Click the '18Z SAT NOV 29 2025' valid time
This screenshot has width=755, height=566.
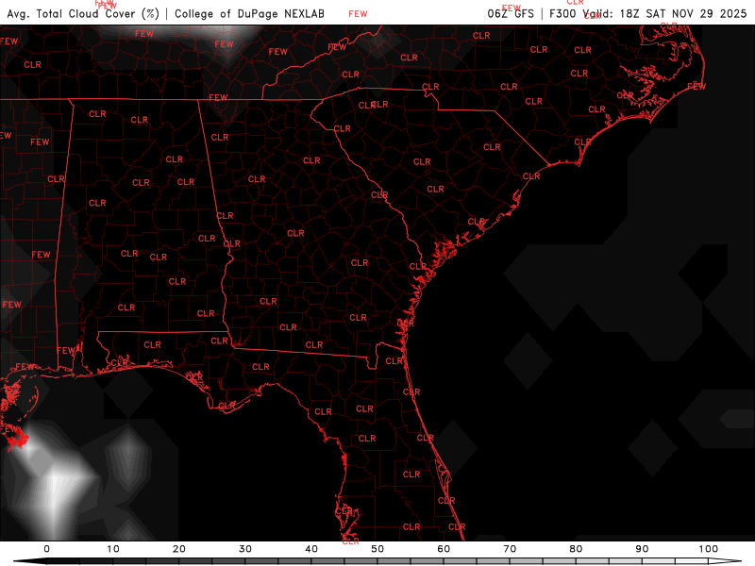tap(683, 13)
